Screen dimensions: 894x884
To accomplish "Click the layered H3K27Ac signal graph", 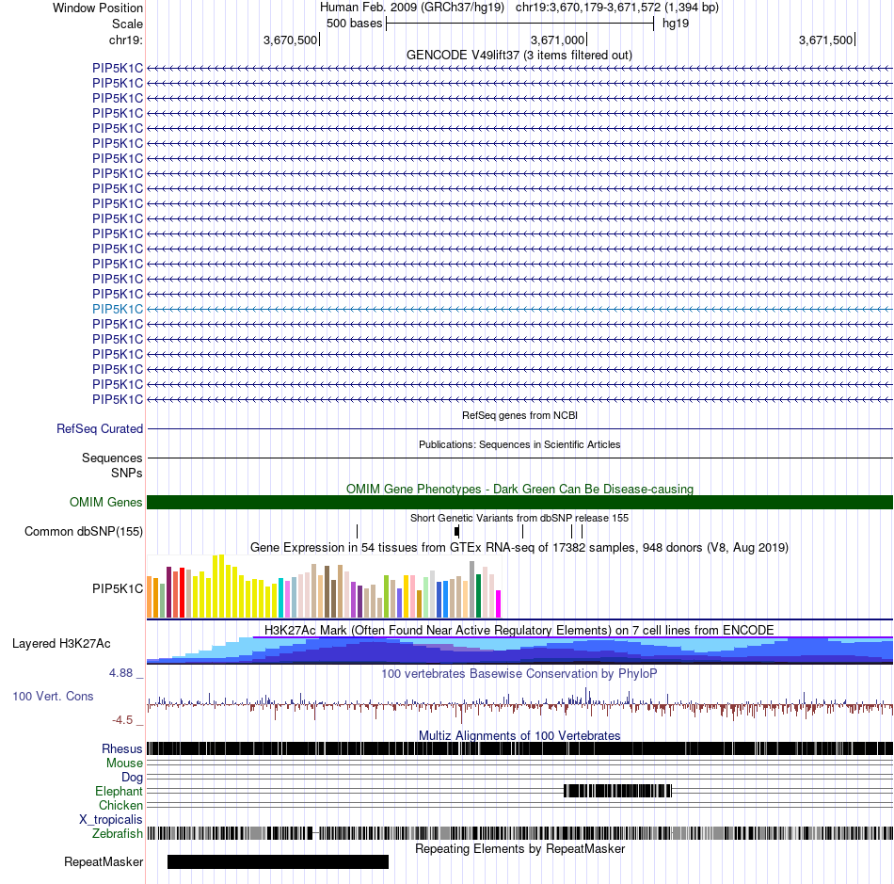I will [x=519, y=651].
